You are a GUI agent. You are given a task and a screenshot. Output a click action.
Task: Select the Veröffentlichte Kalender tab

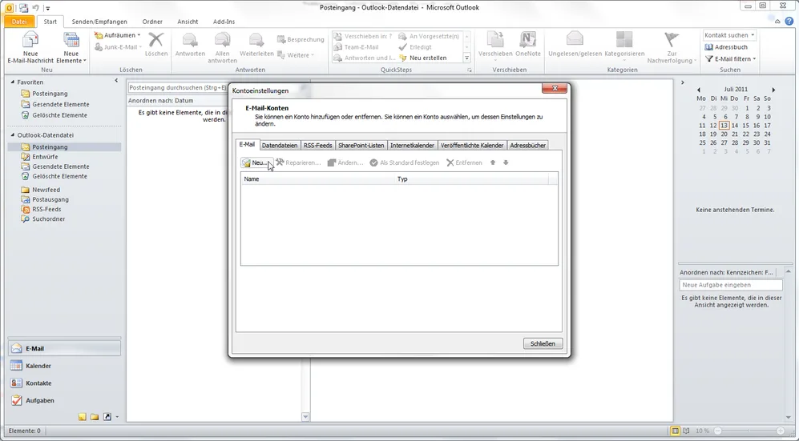coord(472,146)
